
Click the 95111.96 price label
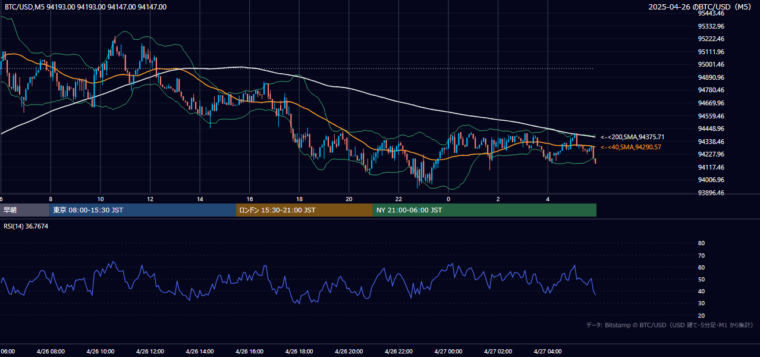point(711,52)
